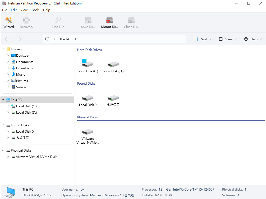Image resolution: width=266 pixels, height=199 pixels.
Task: Click Found Disks section header in main pane
Action: pyautogui.click(x=86, y=84)
